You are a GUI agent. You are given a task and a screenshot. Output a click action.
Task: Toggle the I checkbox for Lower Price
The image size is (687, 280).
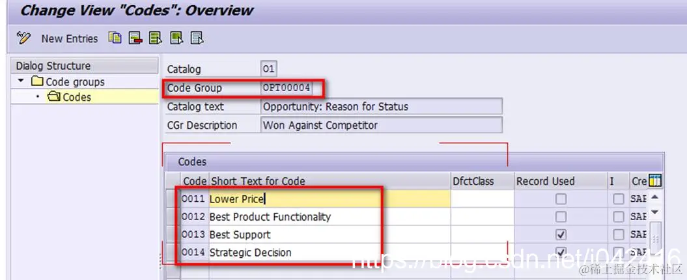[618, 199]
